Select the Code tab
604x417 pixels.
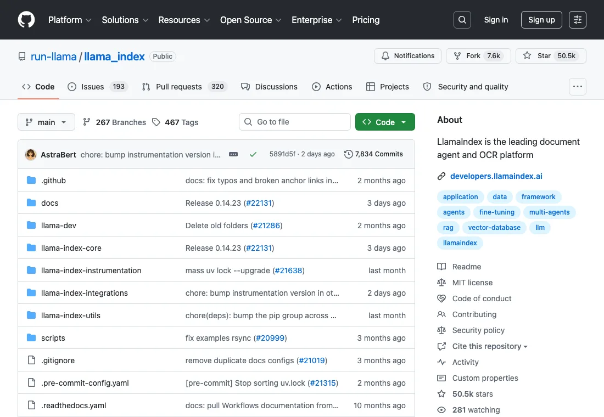[x=38, y=87]
